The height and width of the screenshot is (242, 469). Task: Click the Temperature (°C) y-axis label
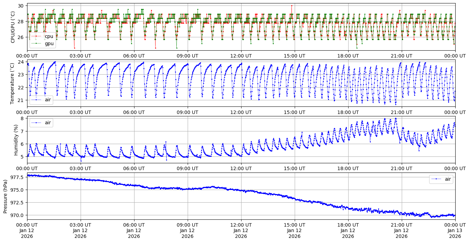[13, 83]
